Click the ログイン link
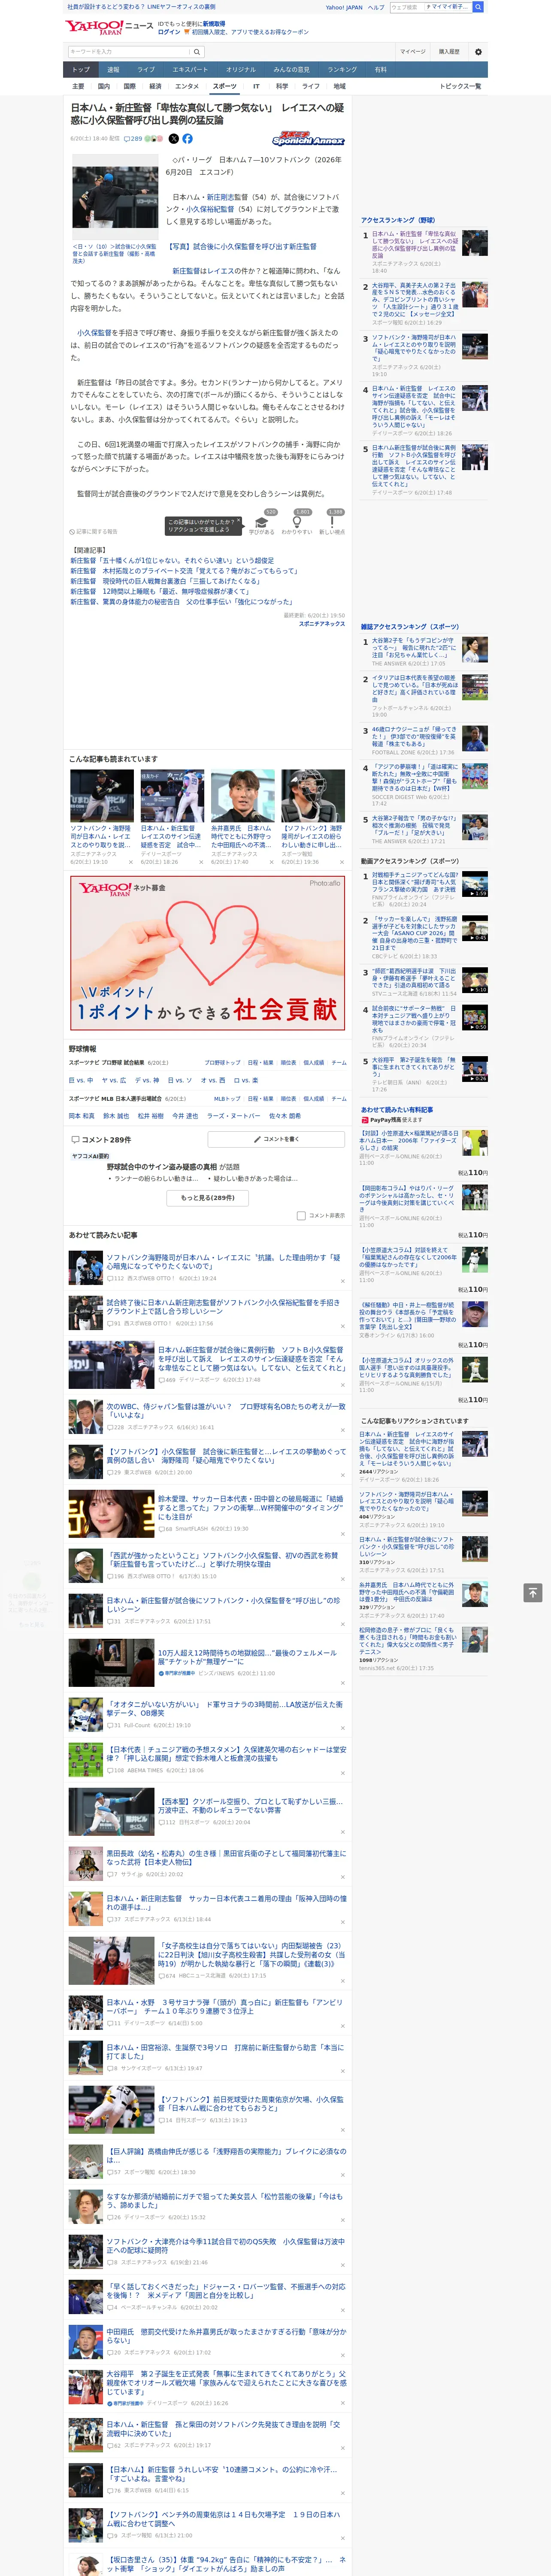 tap(169, 32)
